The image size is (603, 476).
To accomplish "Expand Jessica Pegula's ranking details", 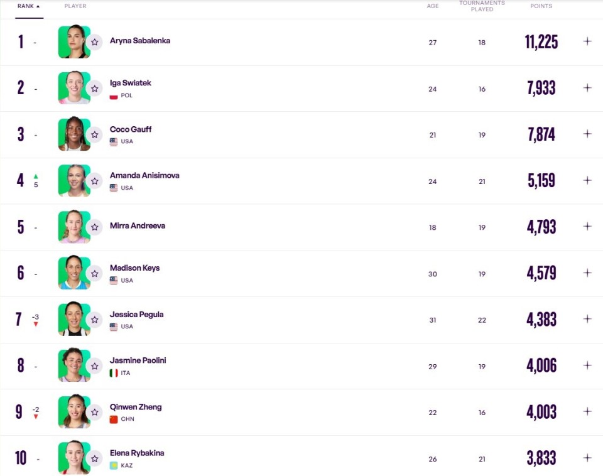I will point(587,319).
